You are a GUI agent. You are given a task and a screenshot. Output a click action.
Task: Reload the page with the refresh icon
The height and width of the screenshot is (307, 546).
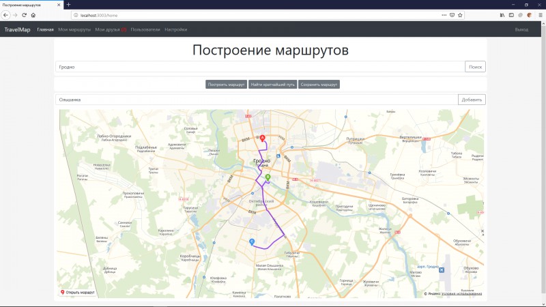pyautogui.click(x=24, y=15)
